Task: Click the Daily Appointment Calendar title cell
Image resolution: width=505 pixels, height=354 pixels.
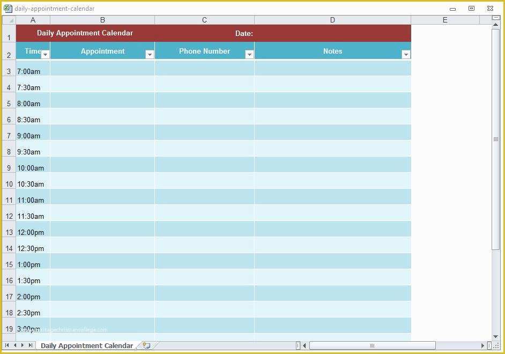Action: 85,33
